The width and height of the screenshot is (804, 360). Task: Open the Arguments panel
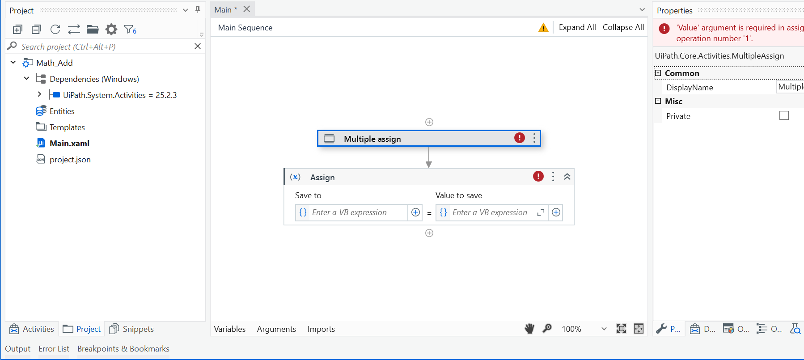(x=276, y=329)
